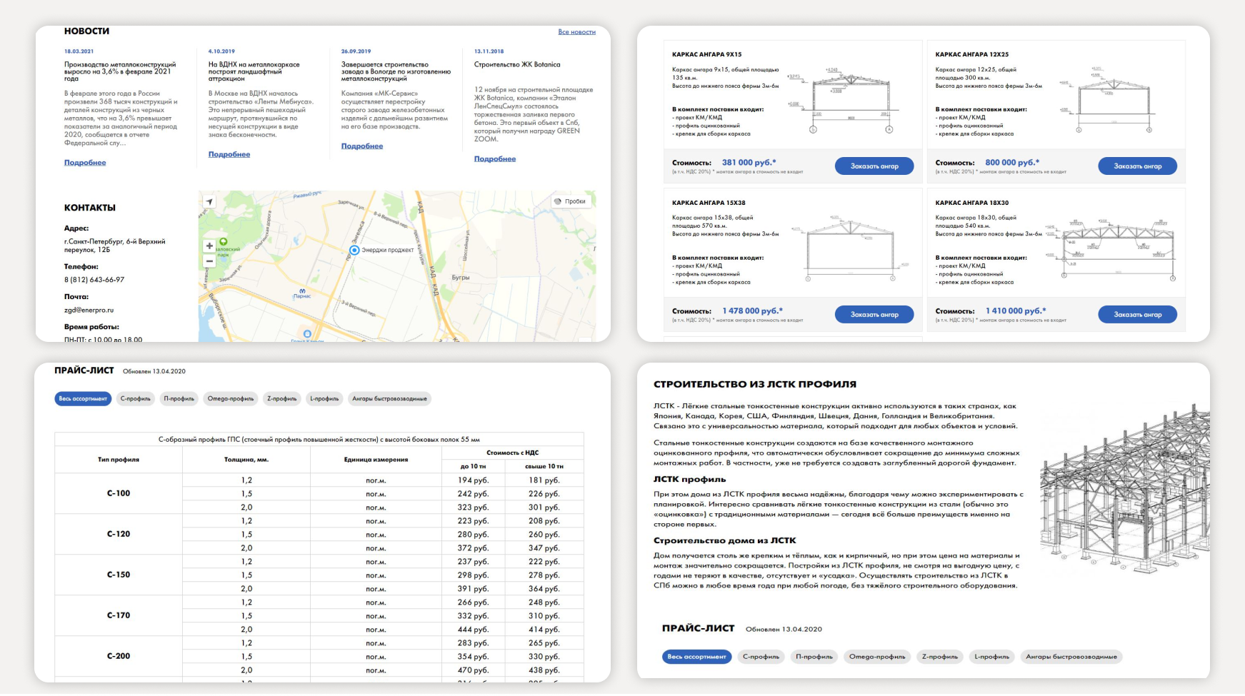Select Omega-профиль tab above the price table

[x=231, y=399]
